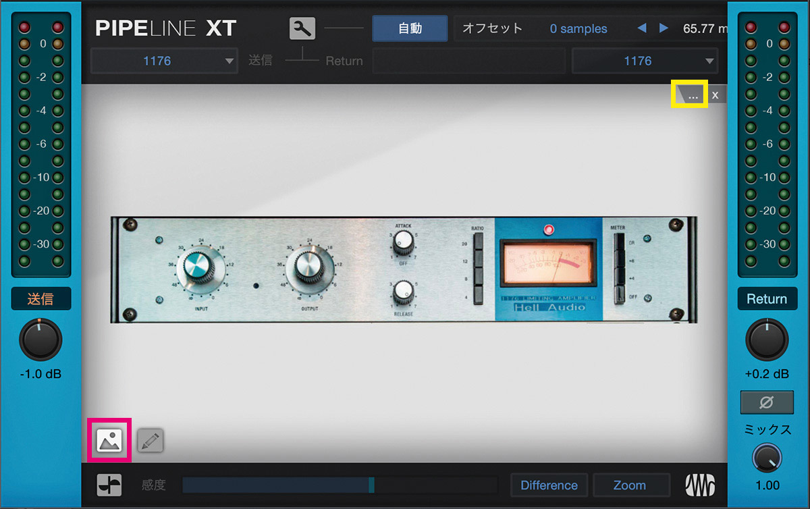Open the wrench tools menu
The height and width of the screenshot is (509, 810).
pos(302,28)
